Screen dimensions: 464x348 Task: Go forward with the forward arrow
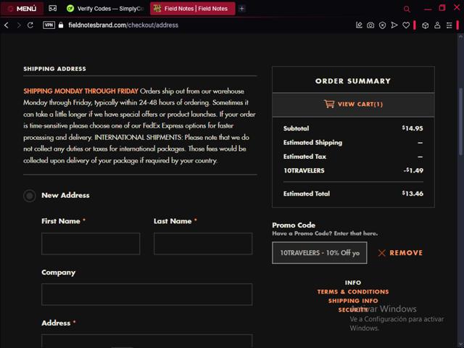[x=19, y=25]
